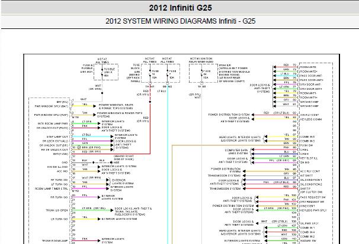Click the AT SHIFT pin label
Screen dimensions: 359x244
(x=306, y=175)
